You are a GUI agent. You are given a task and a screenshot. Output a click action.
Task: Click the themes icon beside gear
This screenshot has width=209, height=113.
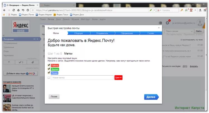click(x=160, y=23)
